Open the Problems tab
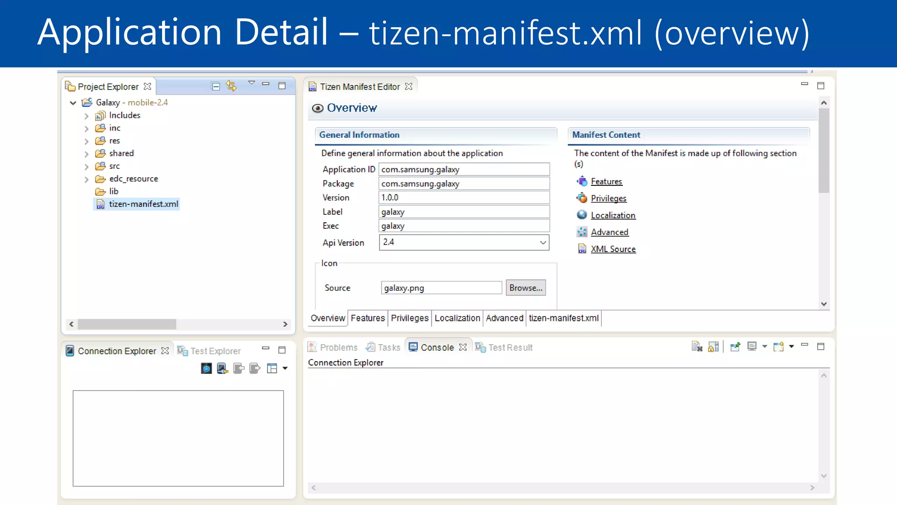The image size is (897, 505). point(333,348)
